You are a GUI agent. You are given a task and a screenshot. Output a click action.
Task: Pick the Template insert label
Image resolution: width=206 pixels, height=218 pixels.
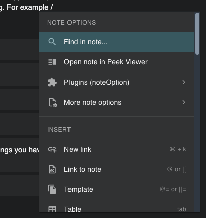tap(79, 189)
